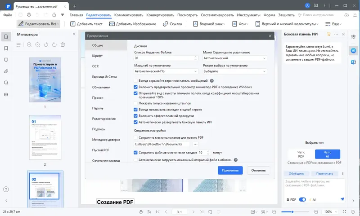
Task: Click the shopping cart icon in the AI panel
Action: coord(329,34)
